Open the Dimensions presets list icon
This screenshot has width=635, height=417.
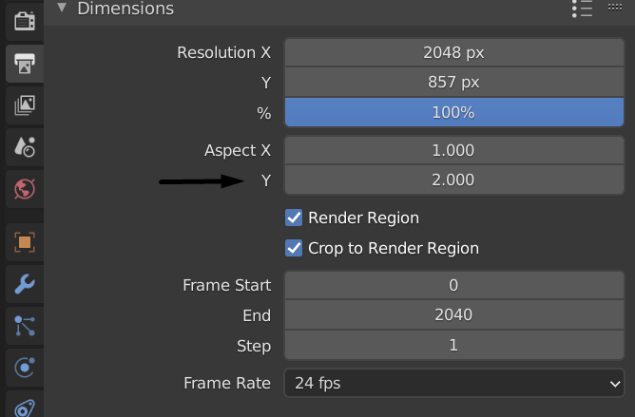click(582, 9)
